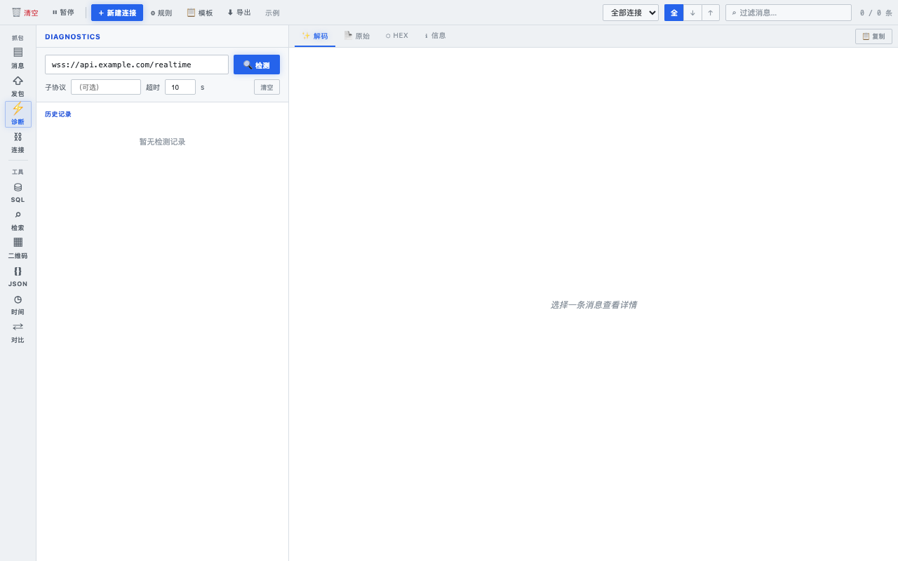
Task: Copy content with 复制 button
Action: coord(873,36)
